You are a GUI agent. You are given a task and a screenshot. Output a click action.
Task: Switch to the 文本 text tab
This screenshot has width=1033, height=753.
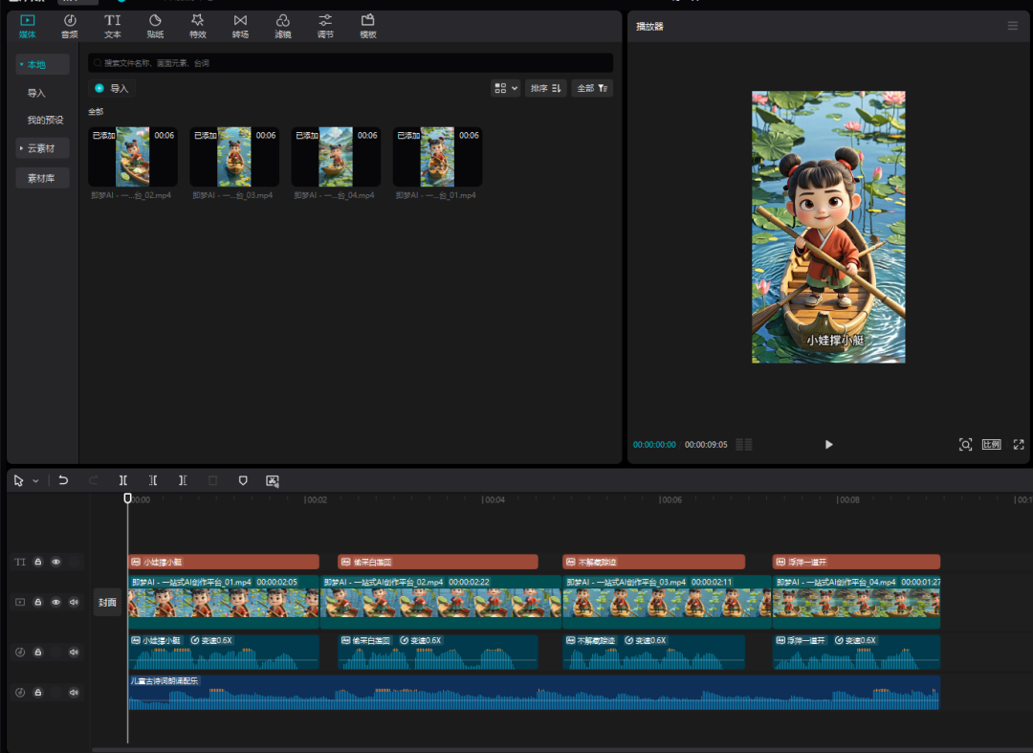coord(113,26)
